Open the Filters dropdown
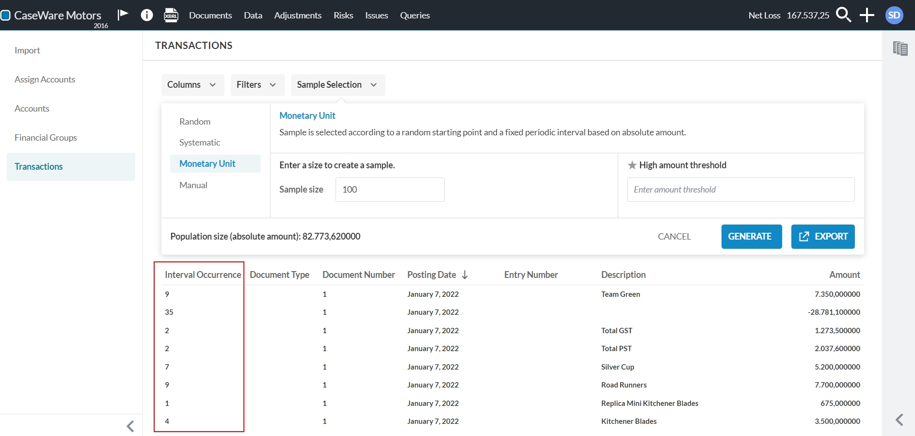The height and width of the screenshot is (436, 915). [257, 85]
